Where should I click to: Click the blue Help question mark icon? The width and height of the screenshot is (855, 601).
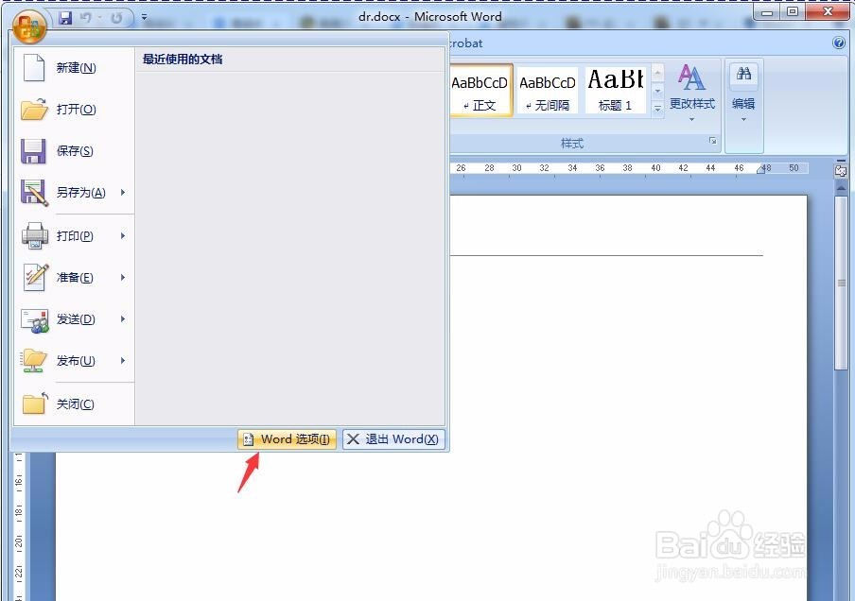[839, 43]
